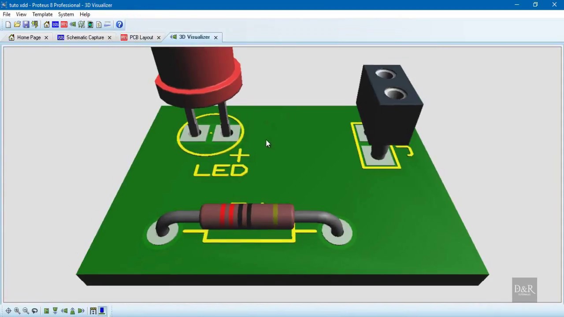Image resolution: width=564 pixels, height=317 pixels.
Task: Click the red LED component in 3D view
Action: [197, 77]
